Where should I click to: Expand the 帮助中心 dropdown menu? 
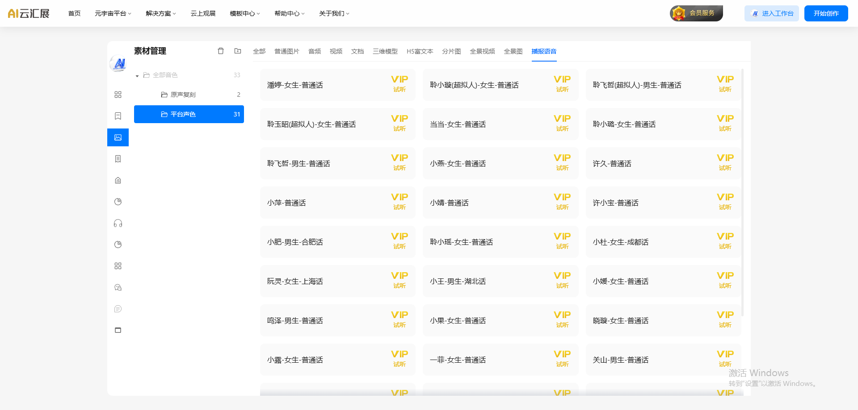tap(289, 13)
